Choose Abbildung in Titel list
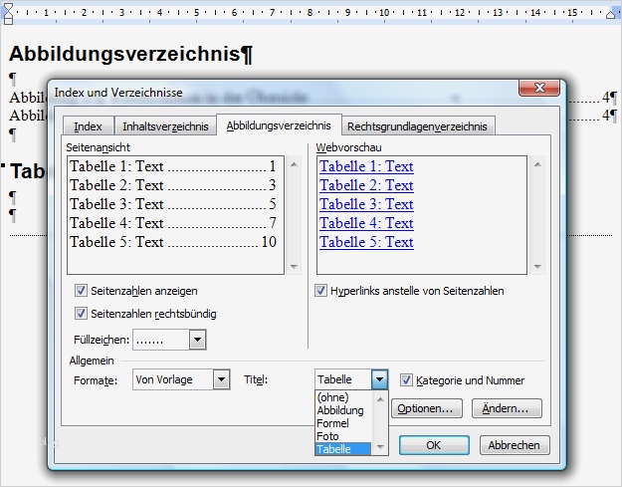This screenshot has width=622, height=487. tap(343, 410)
